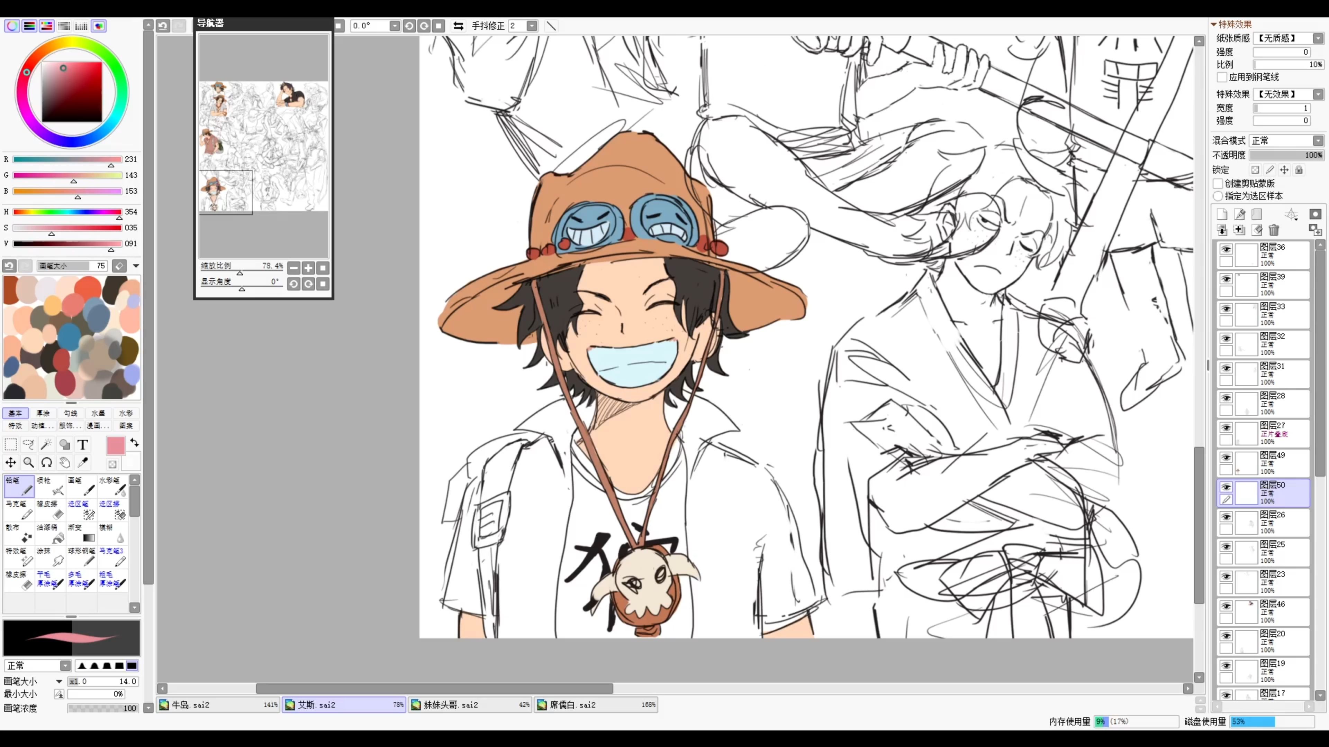Open the 特殊效果 effect dropdown
This screenshot has height=747, width=1329.
click(1318, 94)
